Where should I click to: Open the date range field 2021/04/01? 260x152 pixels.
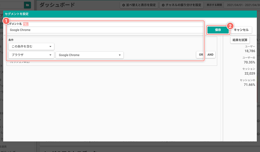242,5
